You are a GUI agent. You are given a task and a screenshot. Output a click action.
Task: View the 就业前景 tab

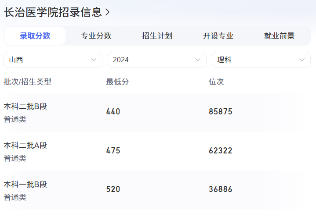pos(279,36)
